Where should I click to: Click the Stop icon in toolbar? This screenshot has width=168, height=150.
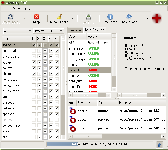(36, 17)
